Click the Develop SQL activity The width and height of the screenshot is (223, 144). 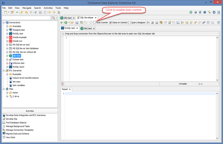point(12,119)
